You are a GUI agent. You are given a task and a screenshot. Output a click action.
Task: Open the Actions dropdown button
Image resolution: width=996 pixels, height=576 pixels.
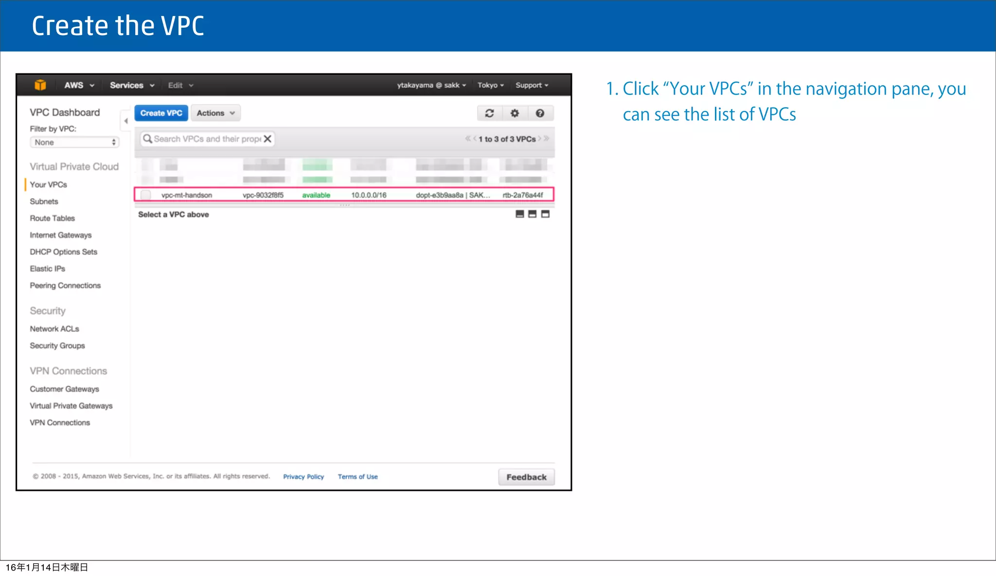click(x=215, y=113)
